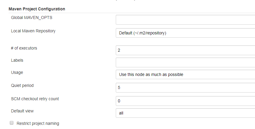Expand the Usage dropdown

pyautogui.click(x=185, y=74)
